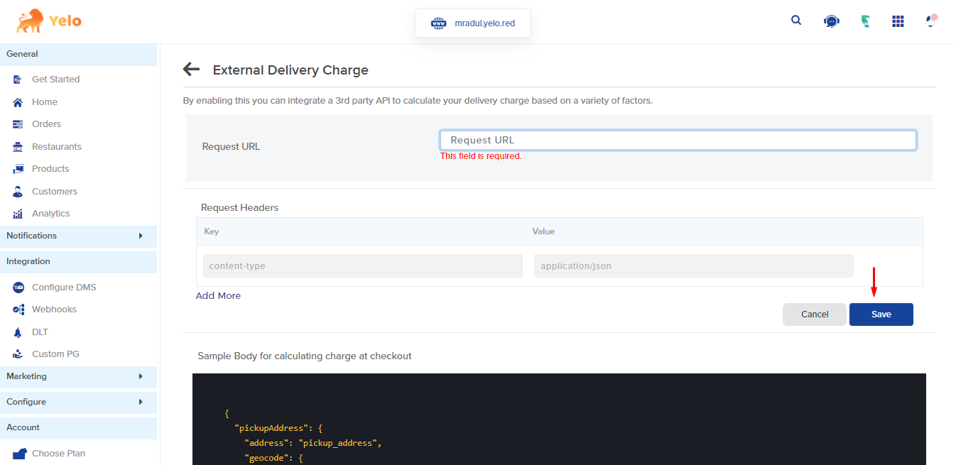Open Orders from sidebar
956x465 pixels.
point(46,124)
